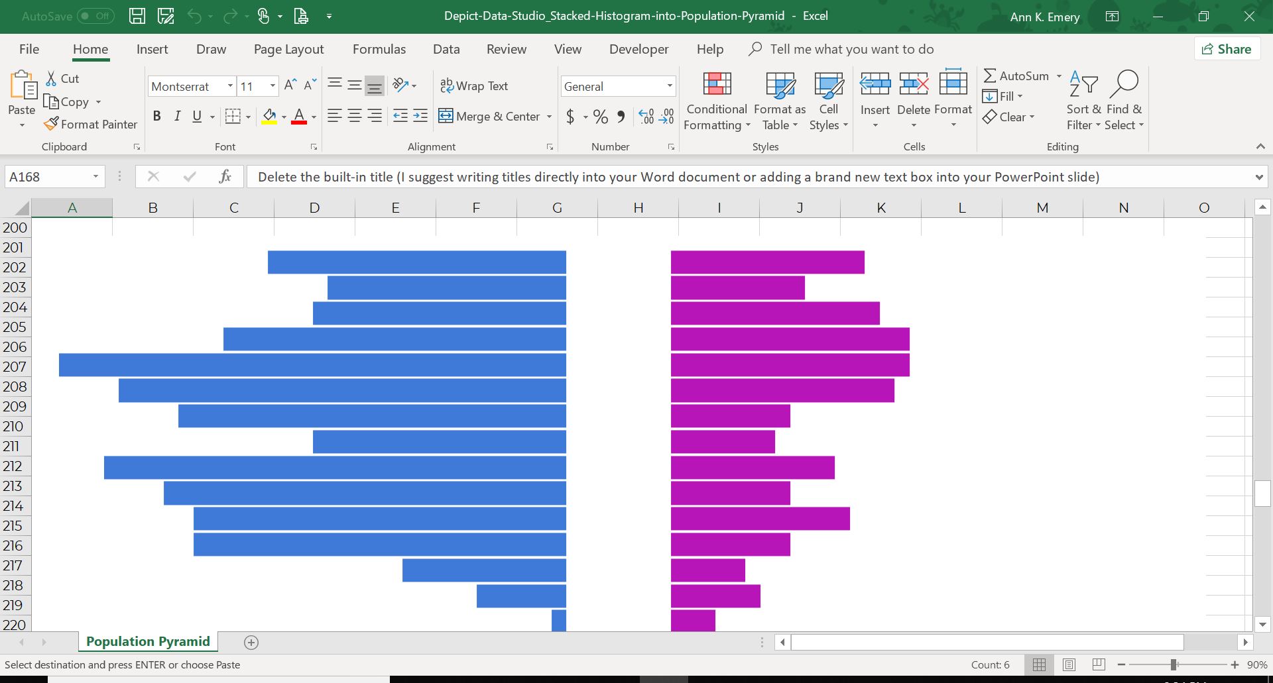Image resolution: width=1273 pixels, height=683 pixels.
Task: Open the Review ribbon tab
Action: coord(506,49)
